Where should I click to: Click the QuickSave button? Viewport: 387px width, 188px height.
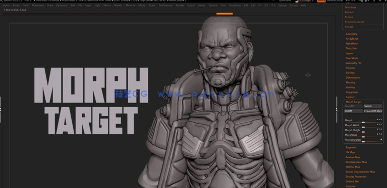click(285, 1)
